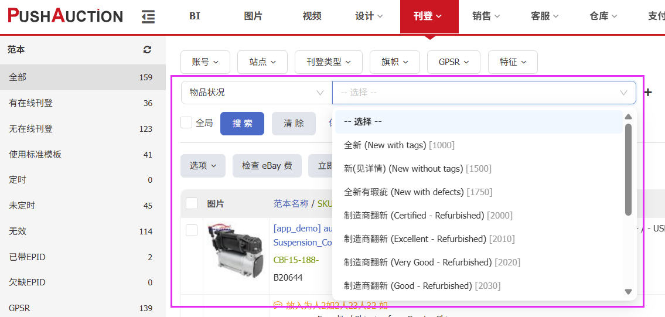Click the refresh icon beside 范本

[147, 50]
